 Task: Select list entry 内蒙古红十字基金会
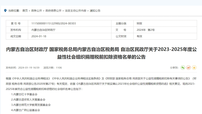[24, 94]
